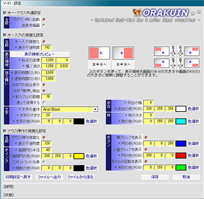The width and height of the screenshot is (204, 199).
Task: Click 強調円の半径 field showing 40
Action: [x=47, y=150]
